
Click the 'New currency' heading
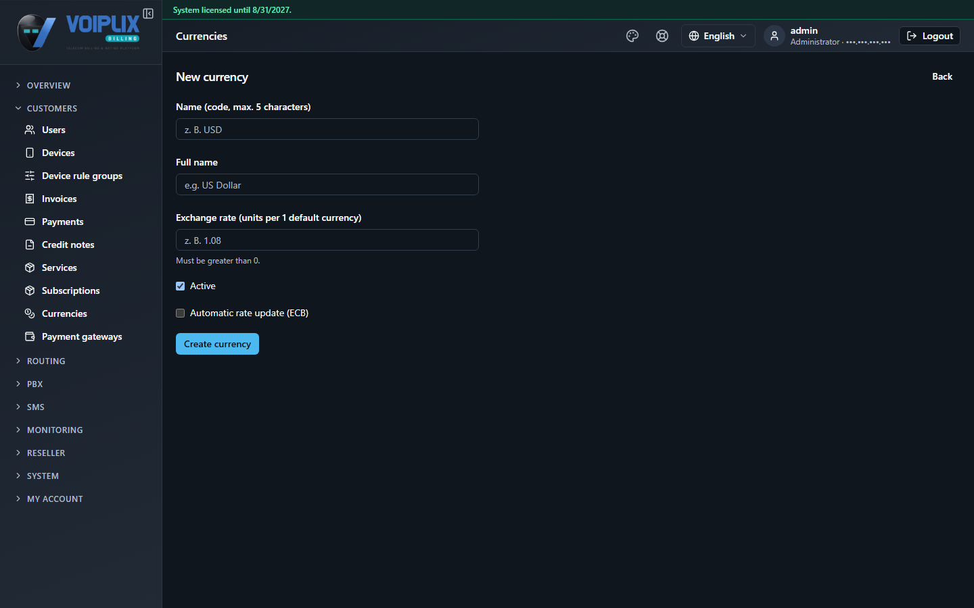[x=212, y=77]
